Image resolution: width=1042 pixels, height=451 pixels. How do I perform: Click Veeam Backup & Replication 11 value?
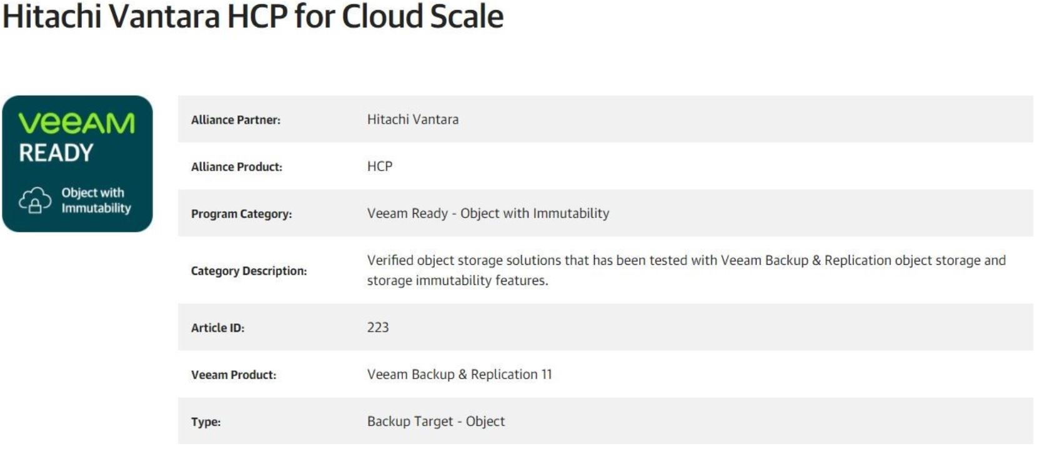tap(460, 374)
